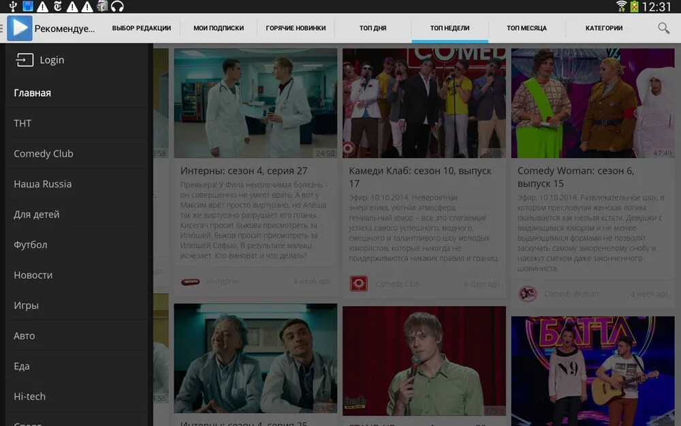Open the Топ месяца tab

click(527, 28)
